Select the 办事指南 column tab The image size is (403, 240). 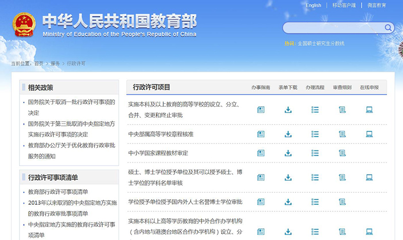pos(260,88)
